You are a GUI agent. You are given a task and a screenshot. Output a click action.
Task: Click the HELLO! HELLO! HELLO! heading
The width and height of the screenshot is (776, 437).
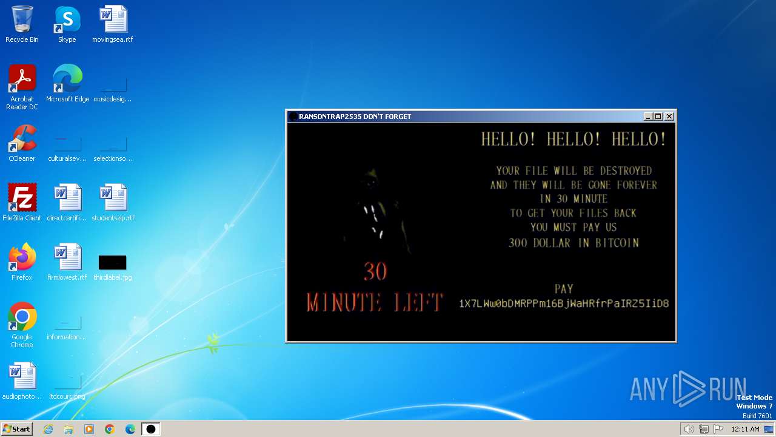tap(574, 139)
